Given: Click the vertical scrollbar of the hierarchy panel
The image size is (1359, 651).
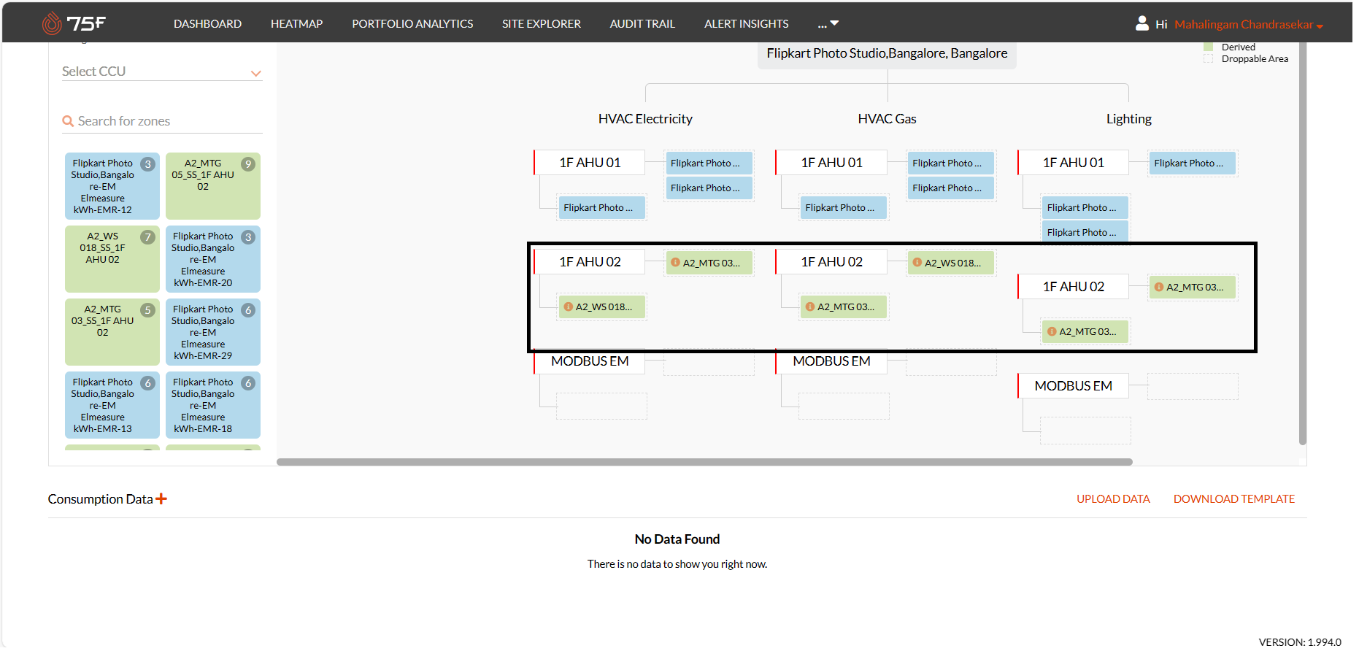Looking at the screenshot, I should pos(1303,243).
